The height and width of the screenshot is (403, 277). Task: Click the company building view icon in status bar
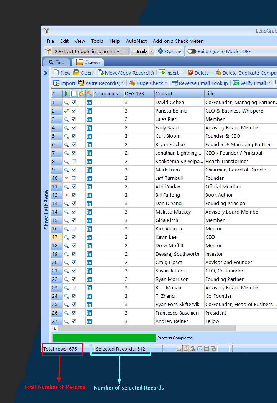[179, 349]
